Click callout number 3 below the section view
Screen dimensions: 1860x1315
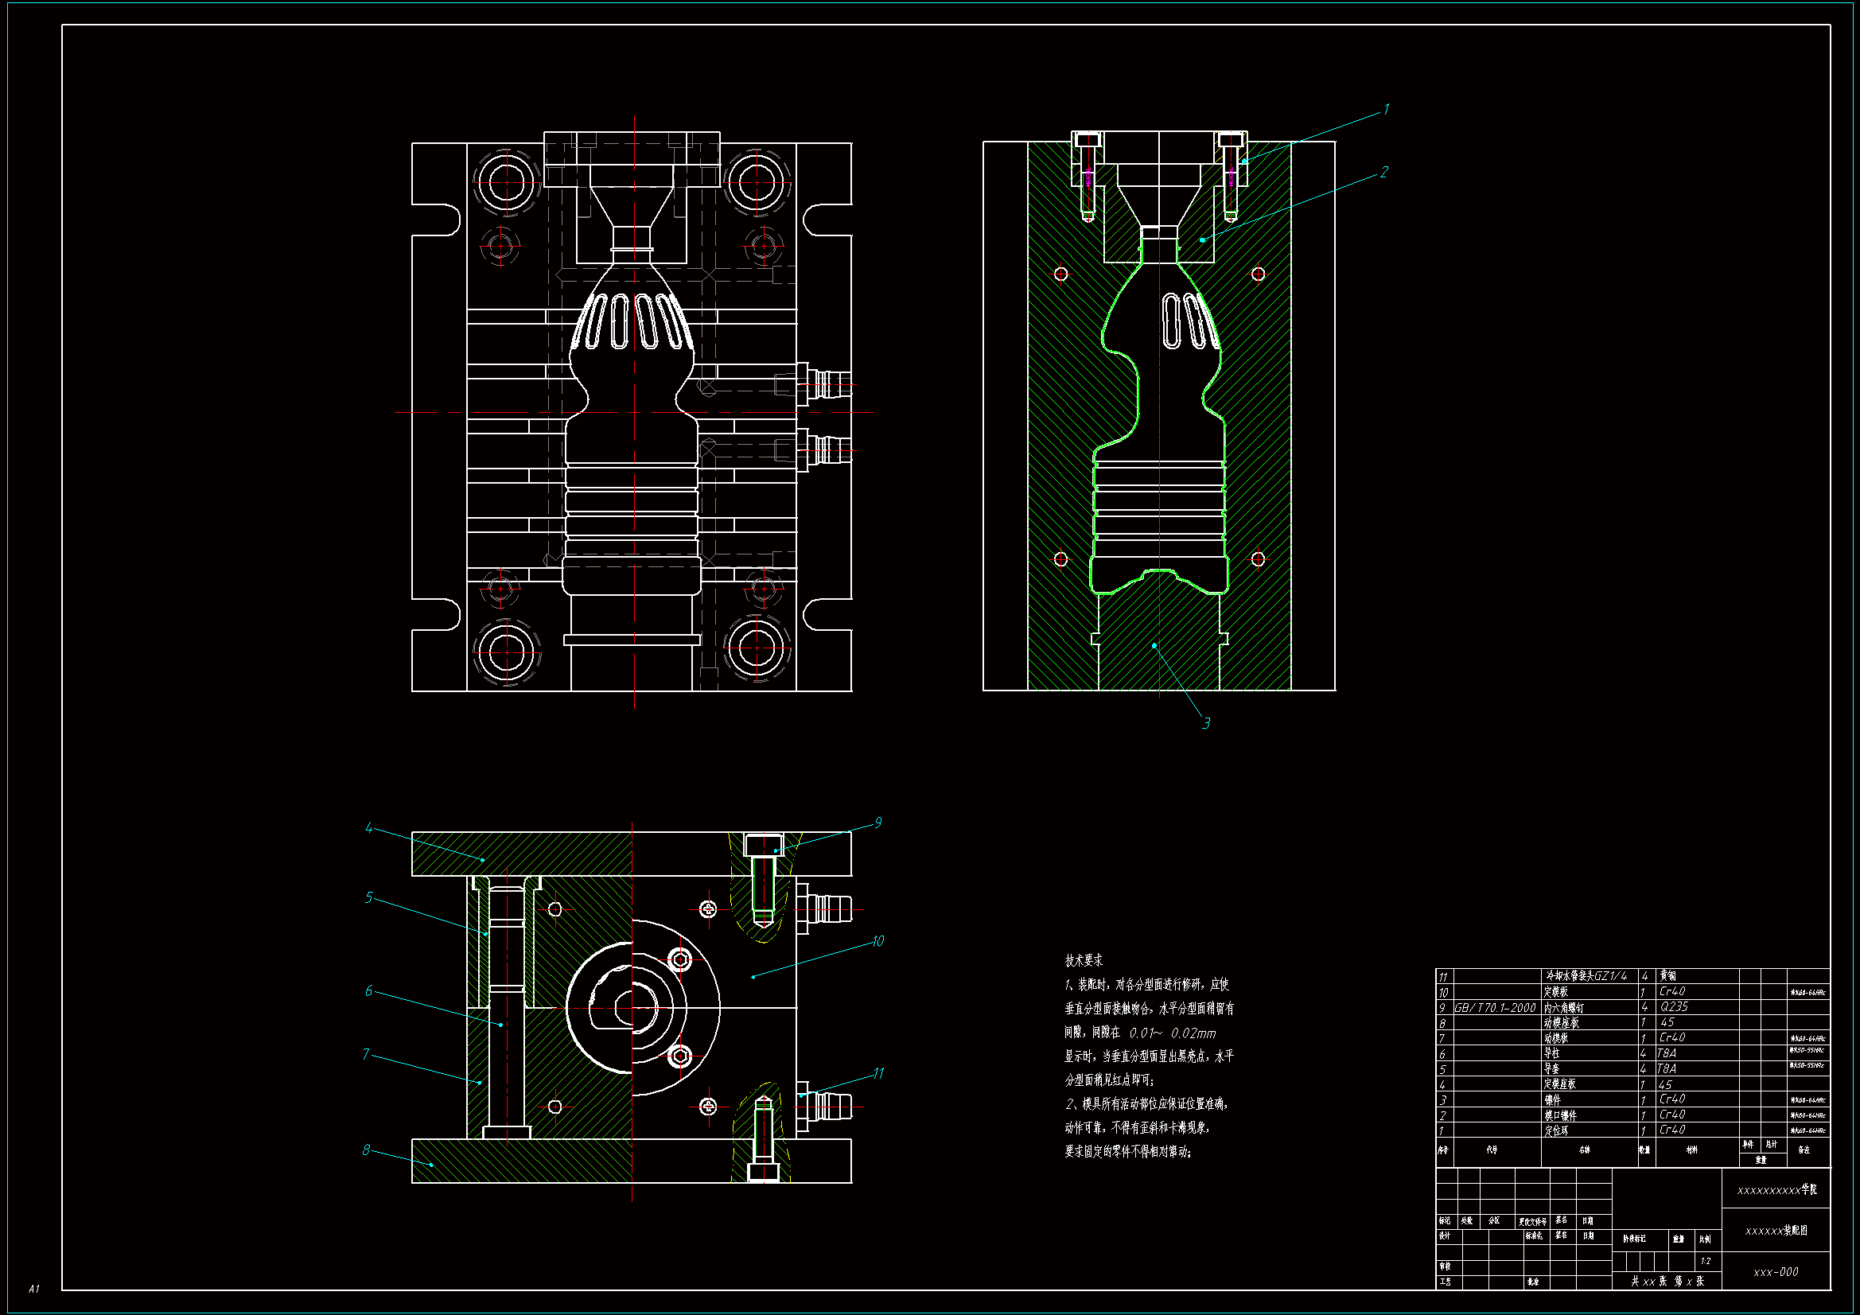(1205, 722)
